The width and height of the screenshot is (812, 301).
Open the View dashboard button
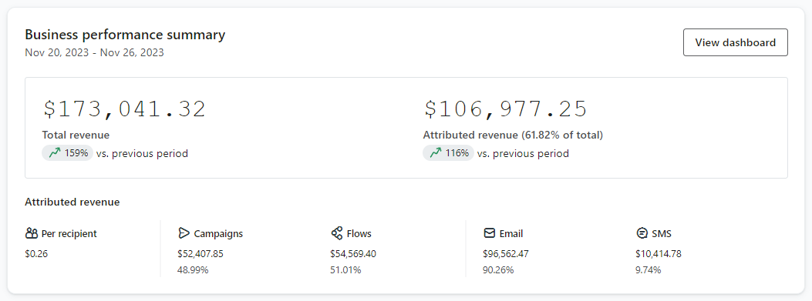736,42
